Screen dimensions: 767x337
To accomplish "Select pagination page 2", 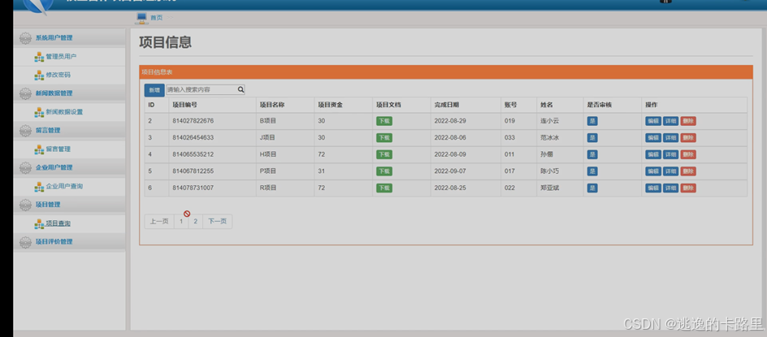I will (x=195, y=222).
